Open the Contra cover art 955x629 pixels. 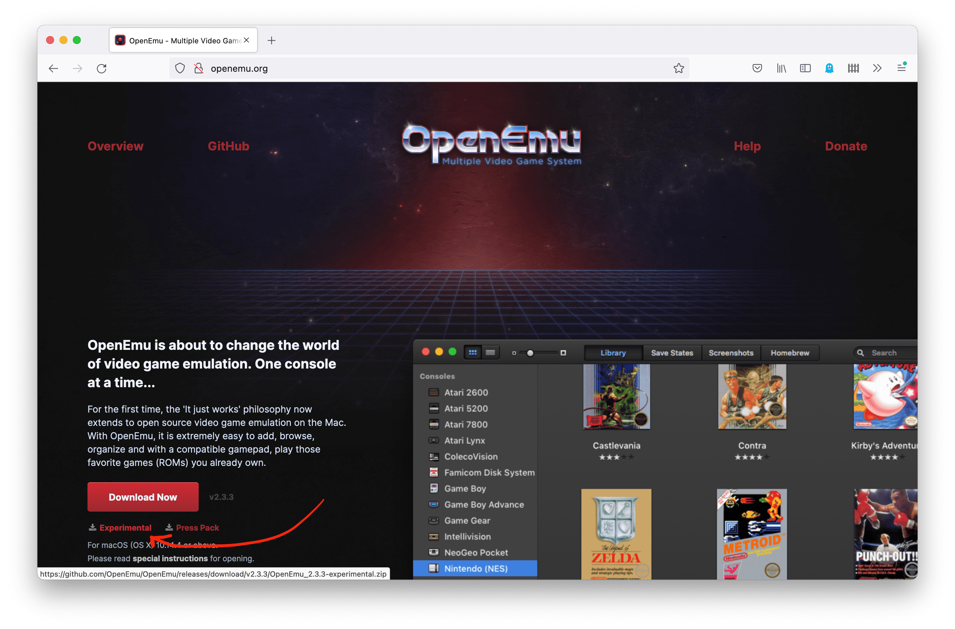click(x=752, y=396)
